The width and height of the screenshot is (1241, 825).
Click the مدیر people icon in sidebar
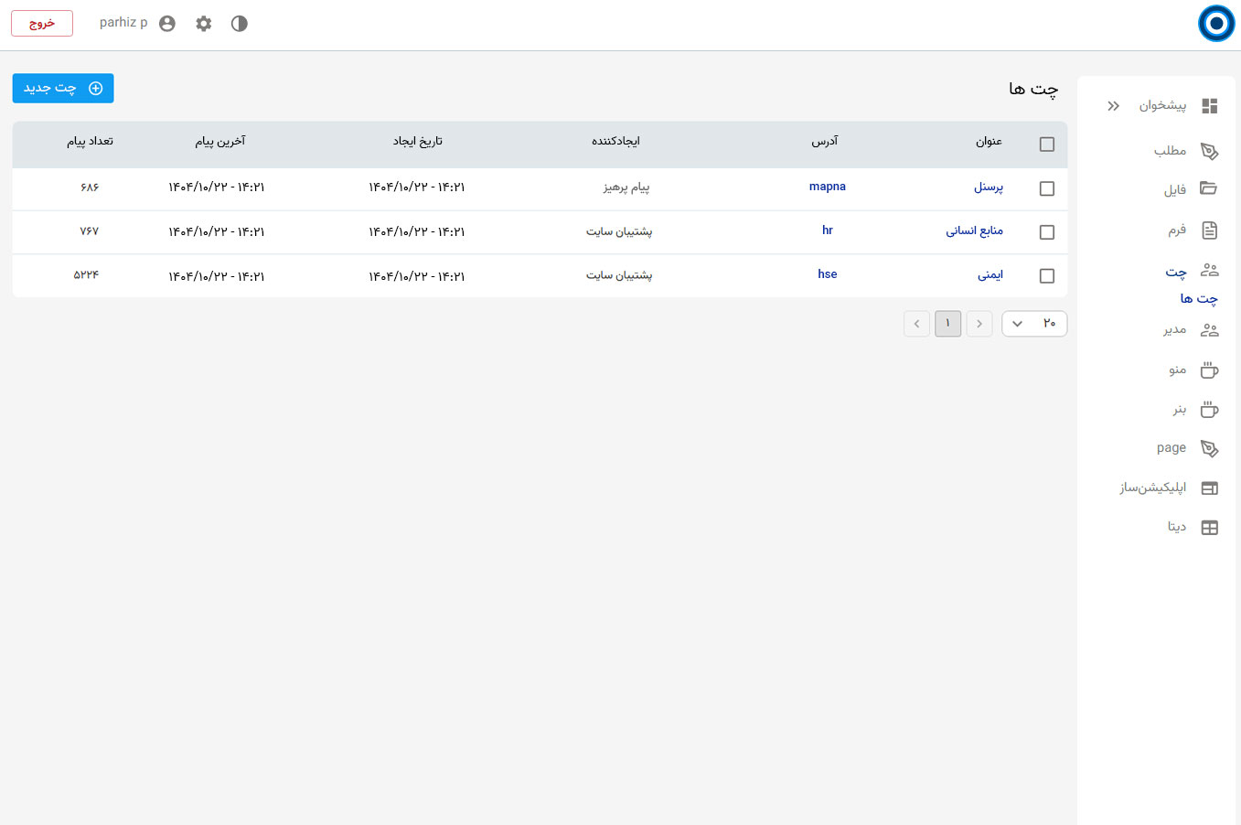coord(1209,330)
